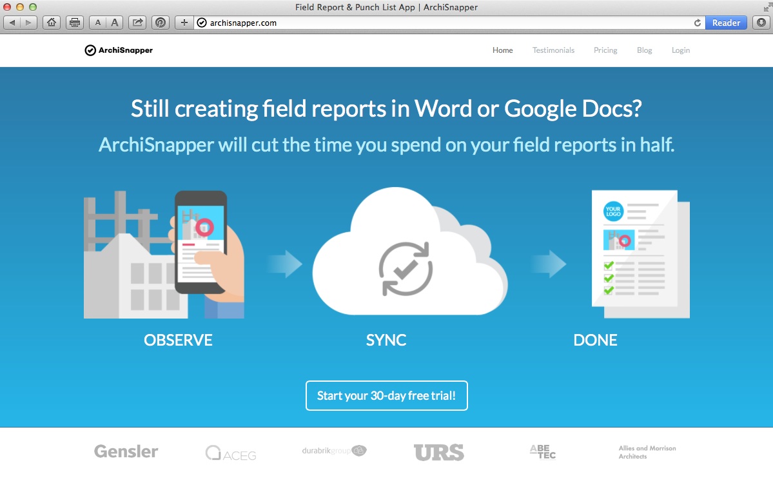This screenshot has width=773, height=483.
Task: Start your 30-day free trial button
Action: [x=387, y=395]
